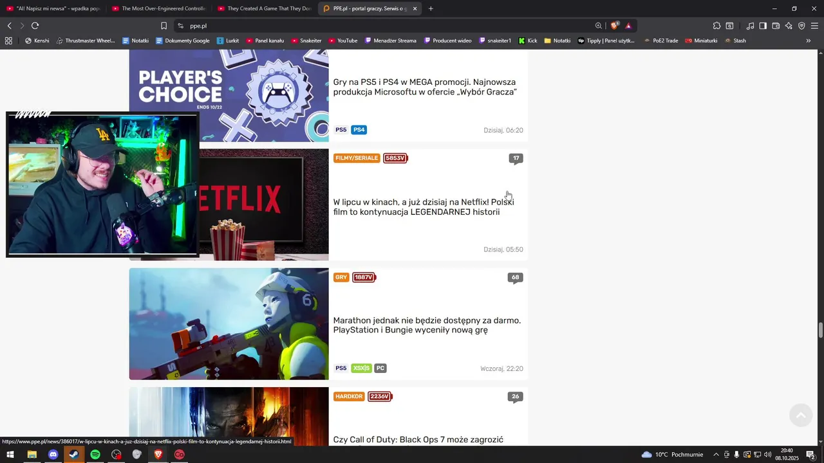The height and width of the screenshot is (463, 824).
Task: Open OBS Studio from the taskbar
Action: point(116,455)
